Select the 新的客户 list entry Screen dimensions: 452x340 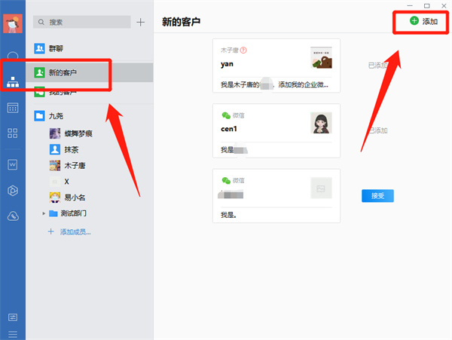tap(90, 72)
